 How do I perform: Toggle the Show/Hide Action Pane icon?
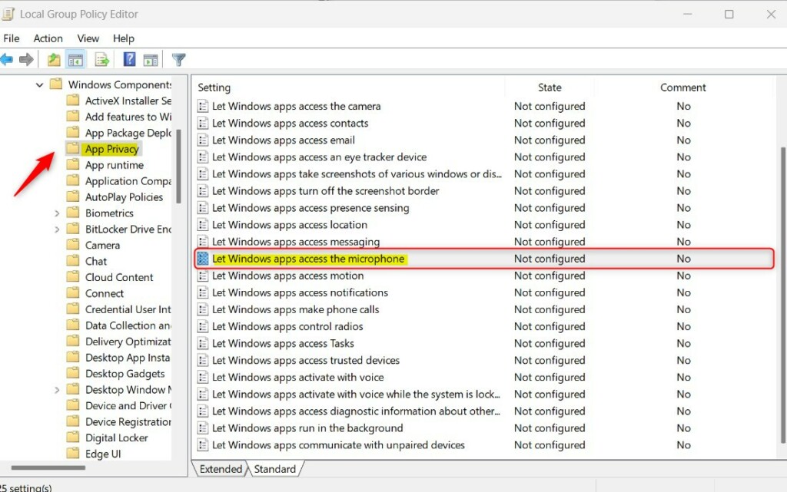pyautogui.click(x=151, y=60)
